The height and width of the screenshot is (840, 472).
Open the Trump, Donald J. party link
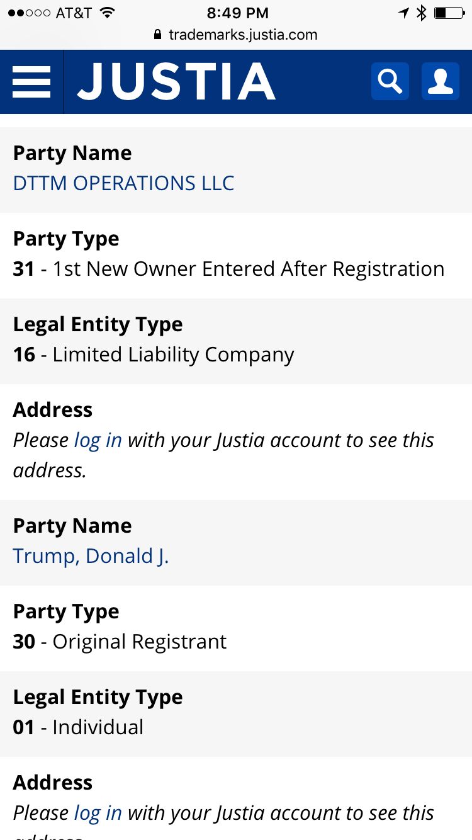[x=91, y=556]
